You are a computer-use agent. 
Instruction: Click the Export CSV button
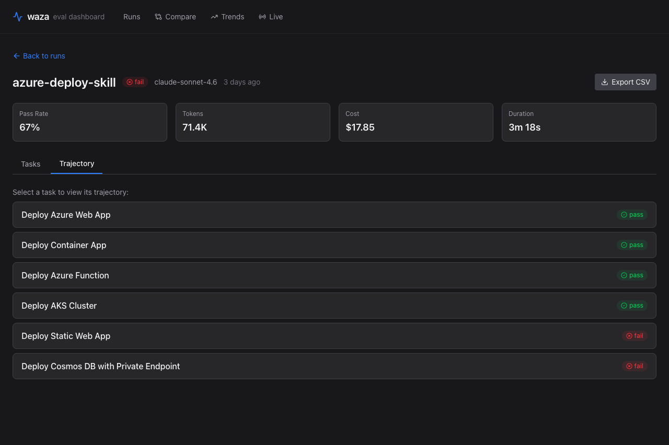pos(625,82)
